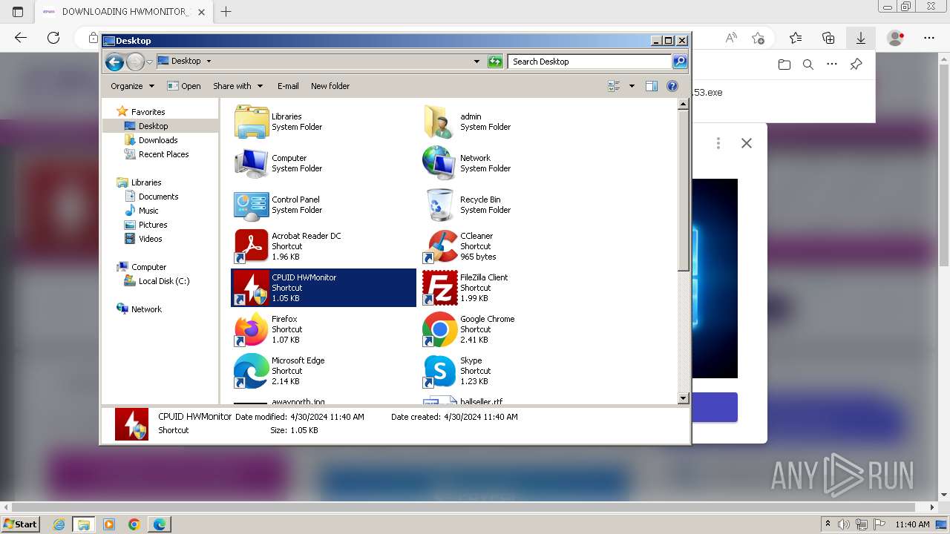Select the CPUID HWMonitor shortcut icon
This screenshot has width=950, height=534.
pos(251,288)
